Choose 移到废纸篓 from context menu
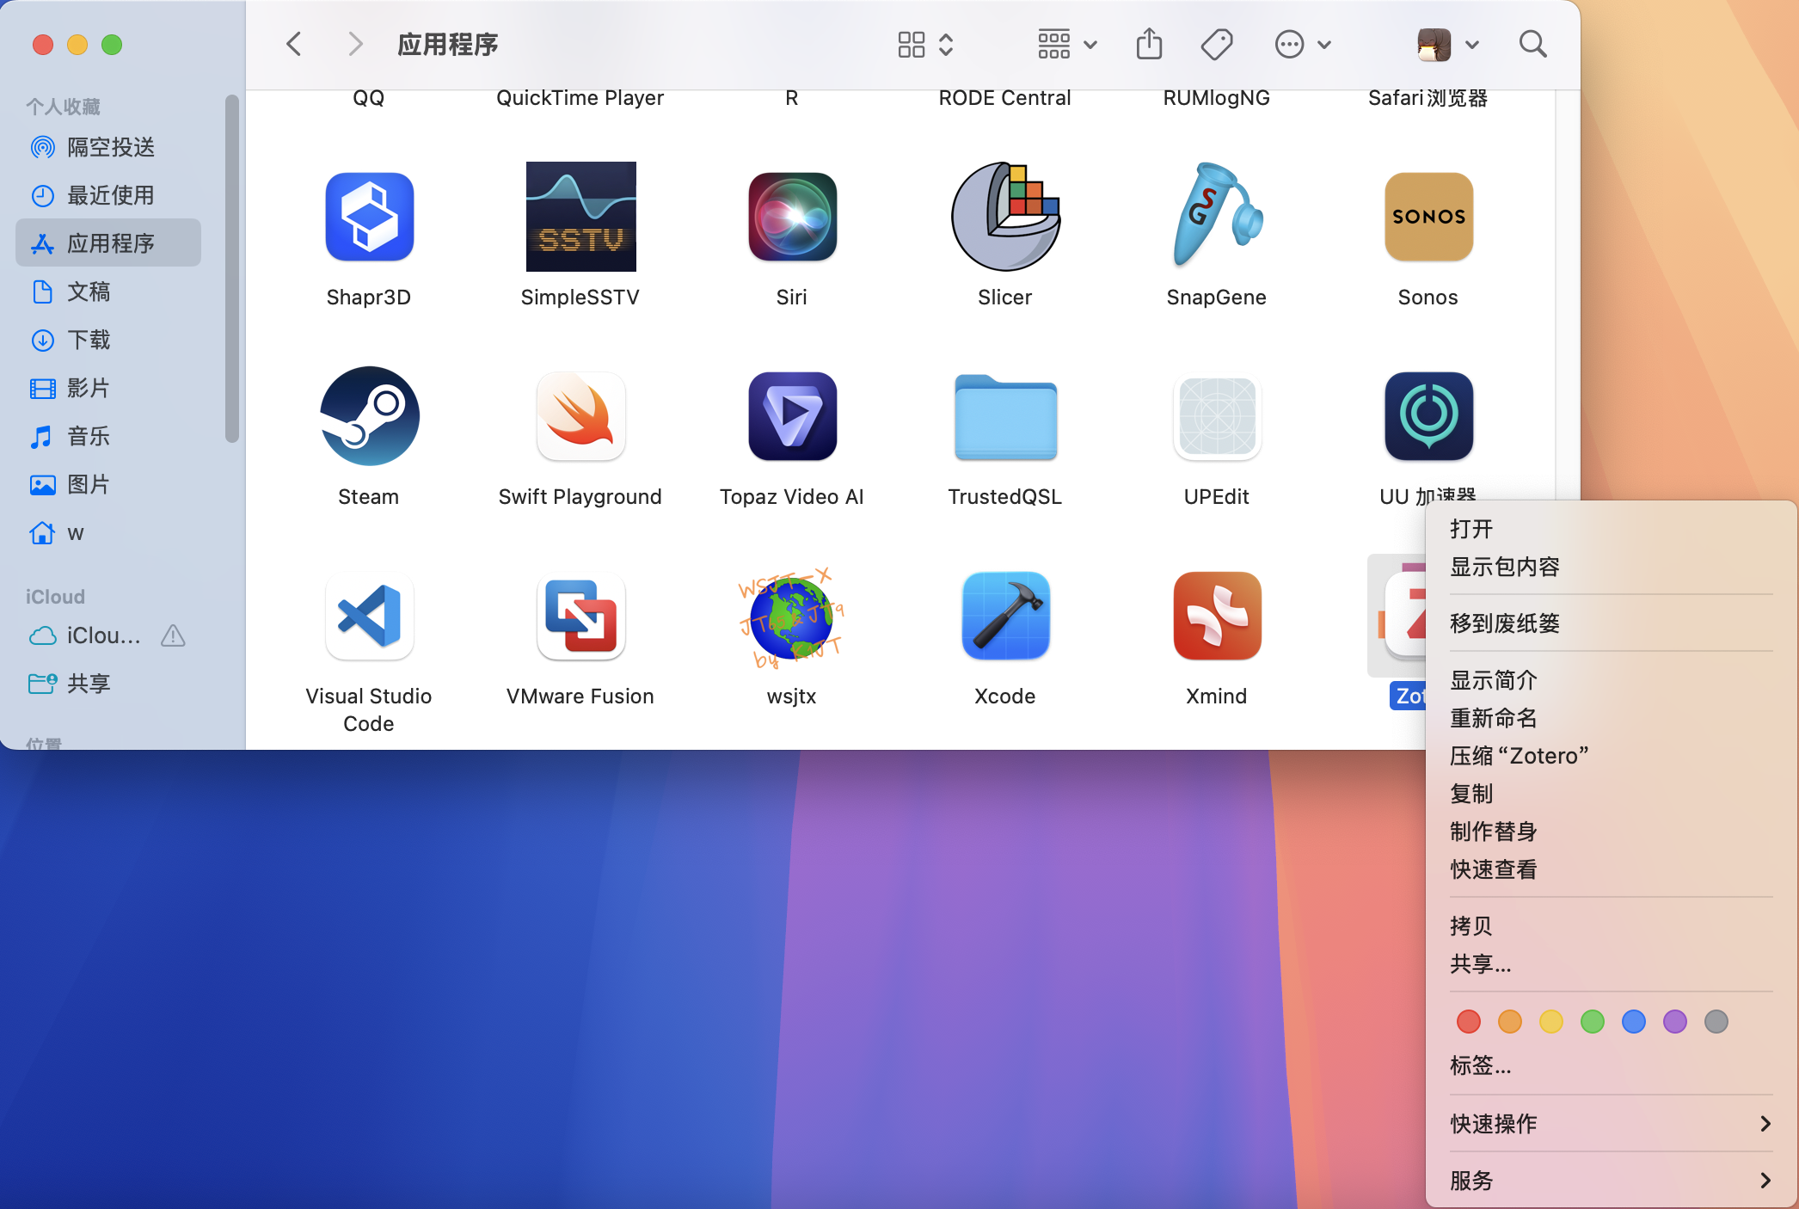The height and width of the screenshot is (1209, 1799). click(1505, 623)
